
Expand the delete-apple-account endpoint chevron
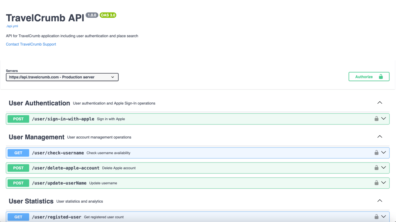click(x=383, y=168)
